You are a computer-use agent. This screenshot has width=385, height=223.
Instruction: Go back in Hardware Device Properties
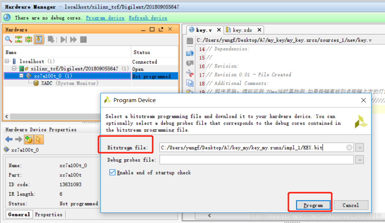9,139
